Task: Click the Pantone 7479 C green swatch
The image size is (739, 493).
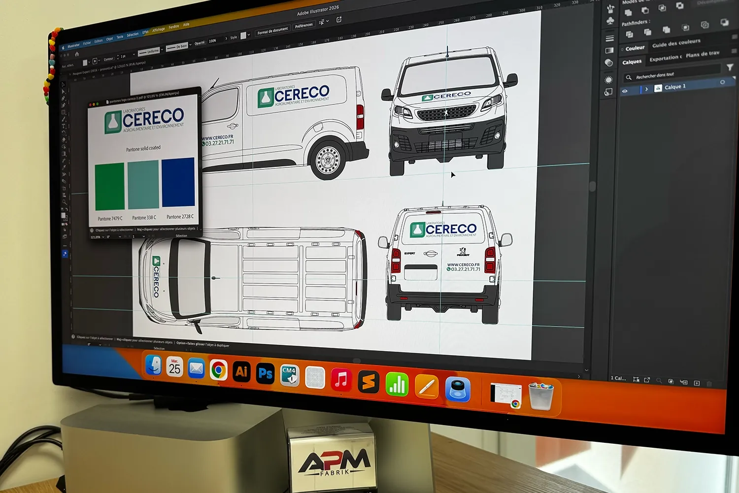Action: pos(109,187)
